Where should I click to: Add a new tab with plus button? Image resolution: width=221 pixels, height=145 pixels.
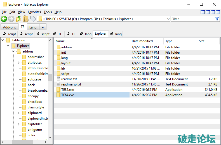click(x=43, y=27)
